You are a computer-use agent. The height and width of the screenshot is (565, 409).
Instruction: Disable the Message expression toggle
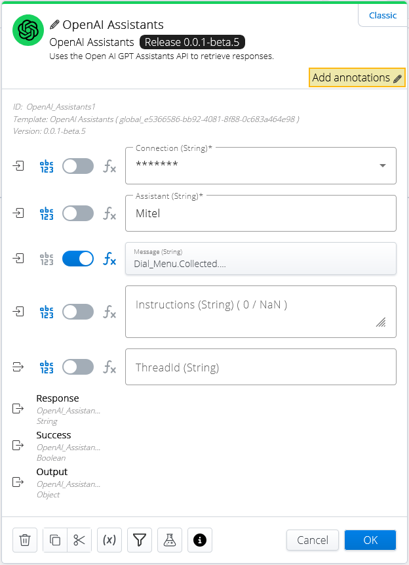coord(78,259)
